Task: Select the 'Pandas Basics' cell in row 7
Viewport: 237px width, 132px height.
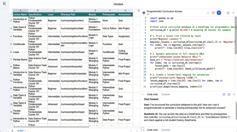Action: tap(20, 59)
